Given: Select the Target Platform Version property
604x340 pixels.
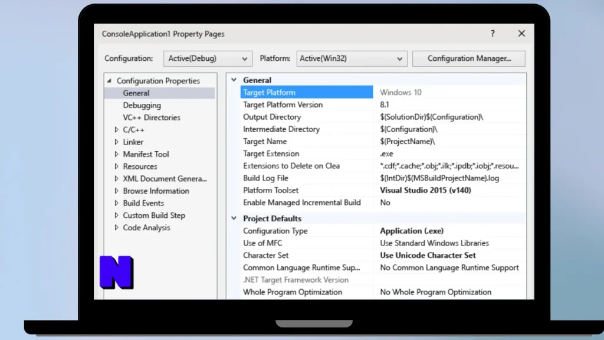Looking at the screenshot, I should pyautogui.click(x=283, y=105).
